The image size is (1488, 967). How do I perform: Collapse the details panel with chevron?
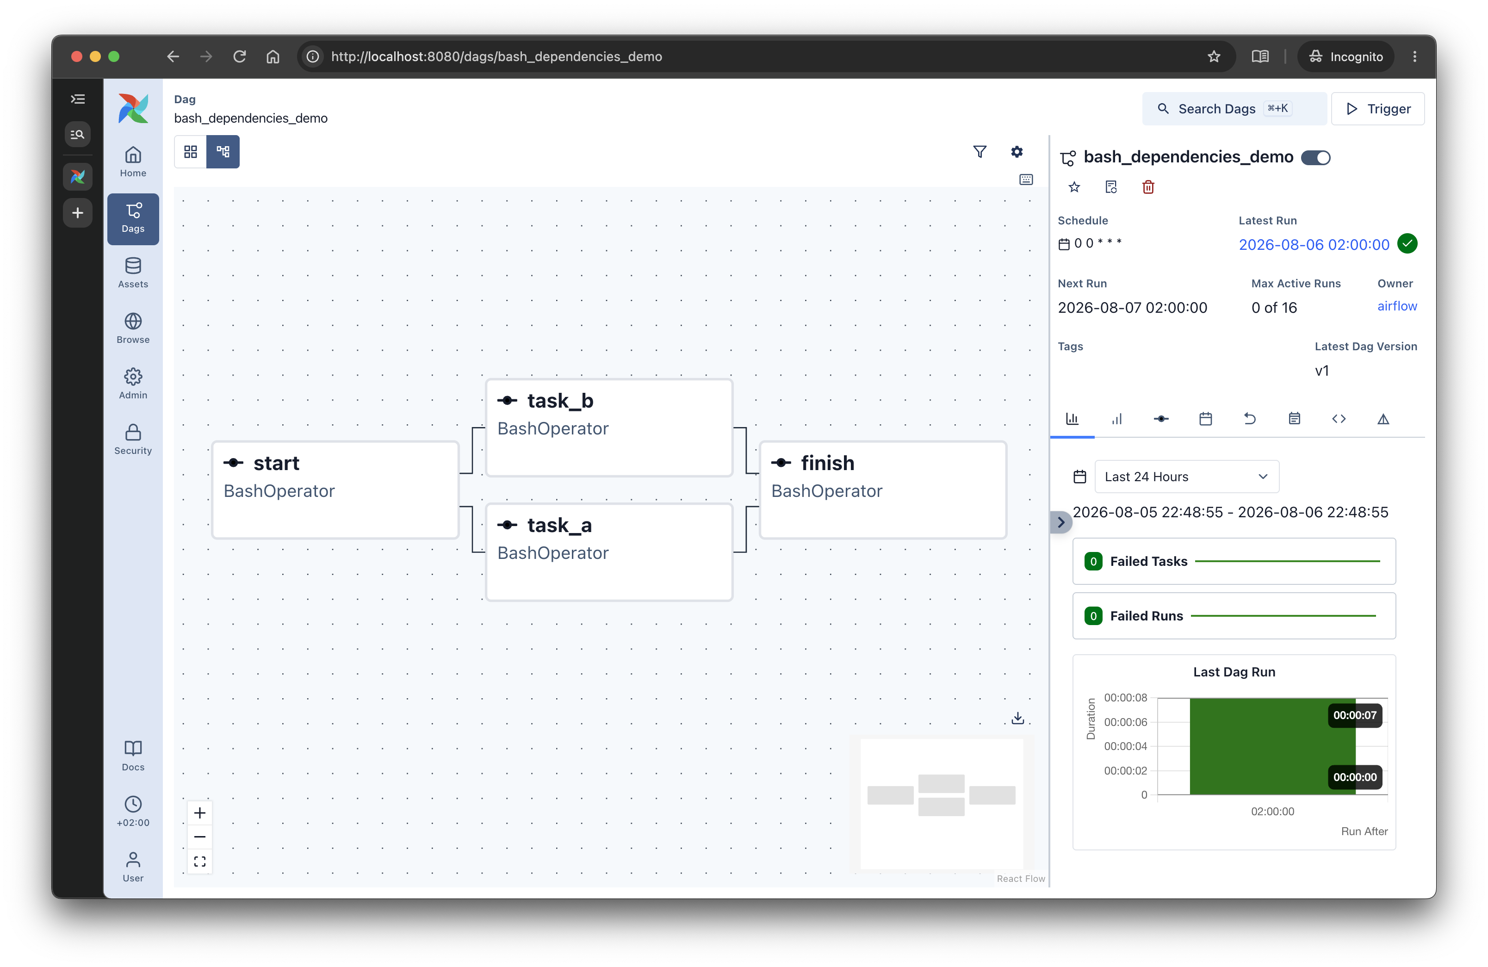(1061, 522)
